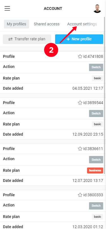Click Switch for profile id:4741808
106x229 pixels.
click(96, 67)
